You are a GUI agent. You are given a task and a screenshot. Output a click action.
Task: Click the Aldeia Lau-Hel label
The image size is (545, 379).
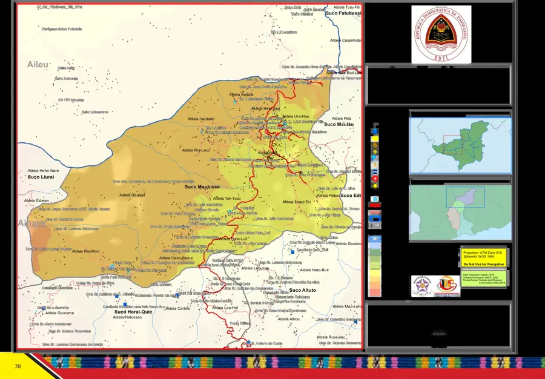225,308
